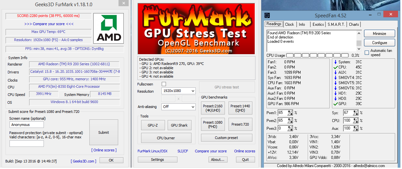This screenshot has width=402, height=169.
Task: Follow the '>>> Compare your score <<<' link
Action: tap(49, 24)
